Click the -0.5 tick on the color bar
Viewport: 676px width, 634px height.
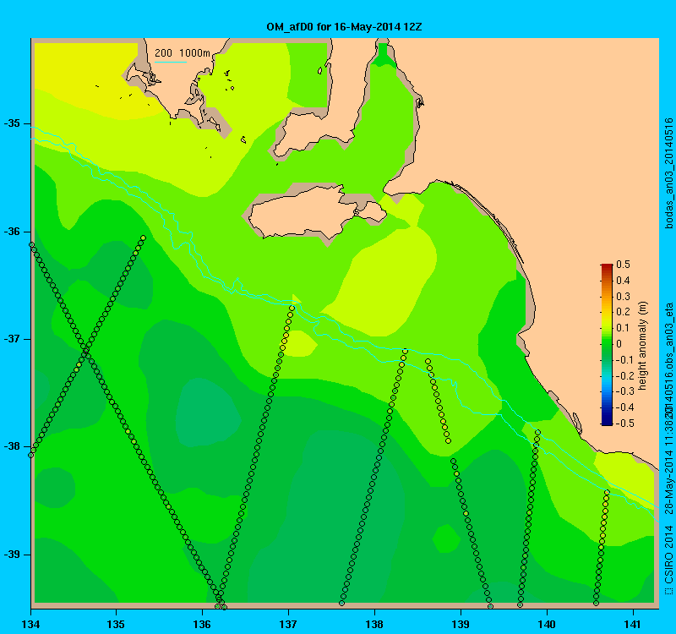(625, 424)
